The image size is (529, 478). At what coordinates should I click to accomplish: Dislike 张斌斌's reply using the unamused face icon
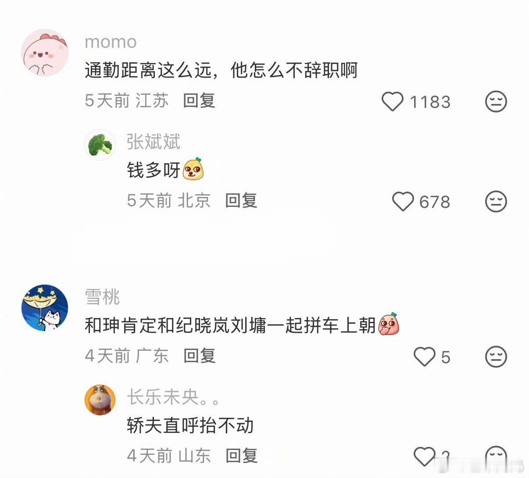point(496,202)
